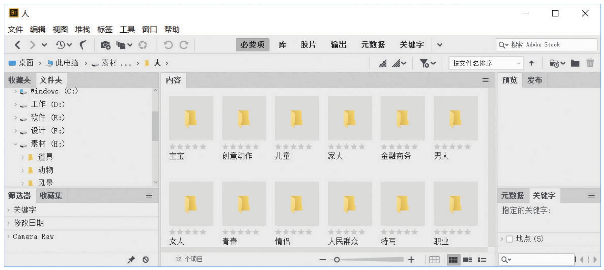Click the trash delete icon

point(590,63)
